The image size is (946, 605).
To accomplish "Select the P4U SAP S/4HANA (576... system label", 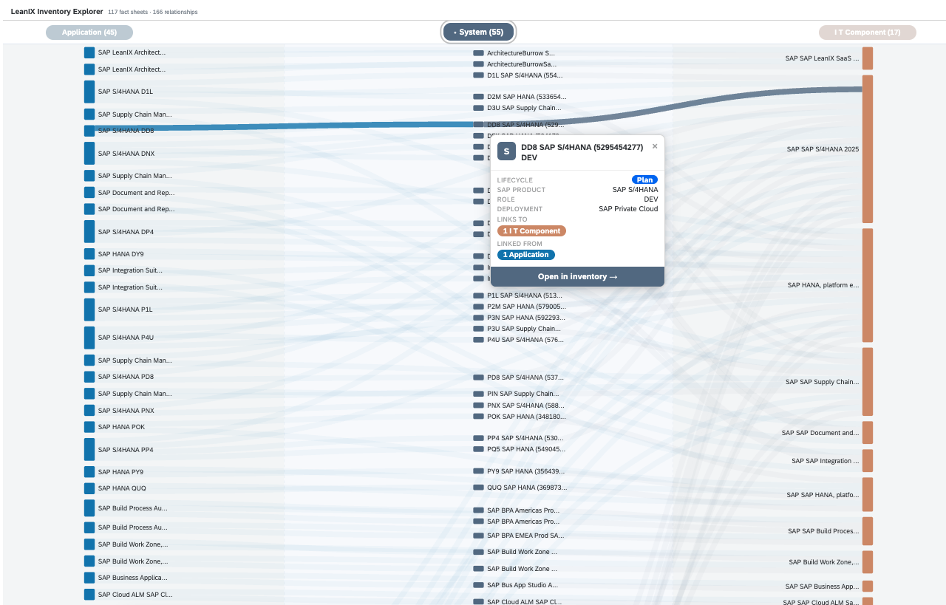I will [525, 340].
